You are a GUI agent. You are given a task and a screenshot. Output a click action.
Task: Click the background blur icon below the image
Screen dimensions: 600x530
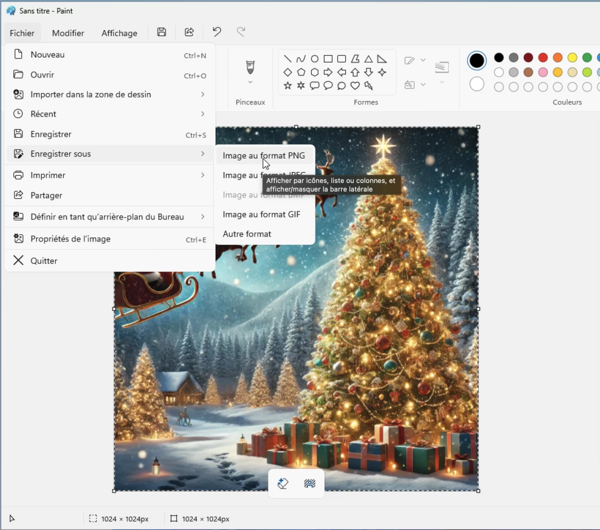309,483
